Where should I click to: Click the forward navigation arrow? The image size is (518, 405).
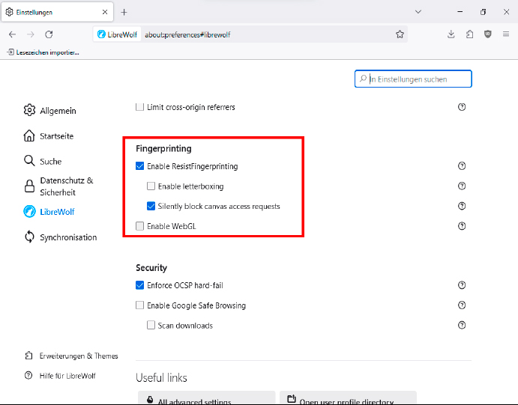coord(31,34)
